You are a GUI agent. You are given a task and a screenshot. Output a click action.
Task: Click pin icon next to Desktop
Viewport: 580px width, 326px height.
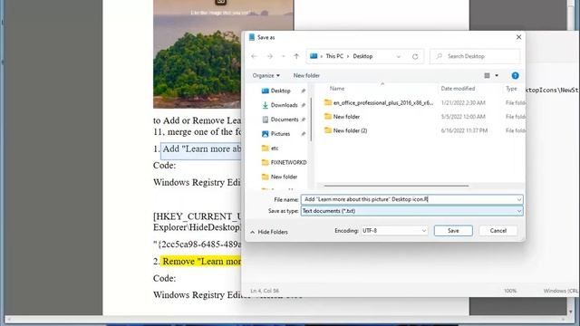point(304,91)
